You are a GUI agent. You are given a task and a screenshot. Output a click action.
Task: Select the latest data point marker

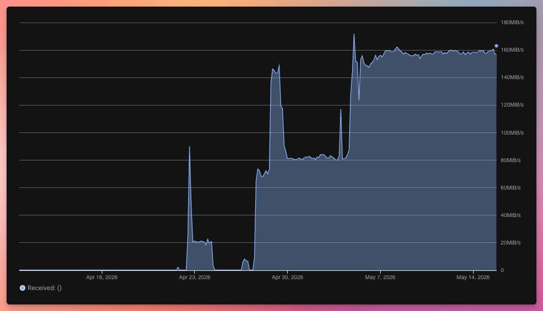[x=496, y=46]
